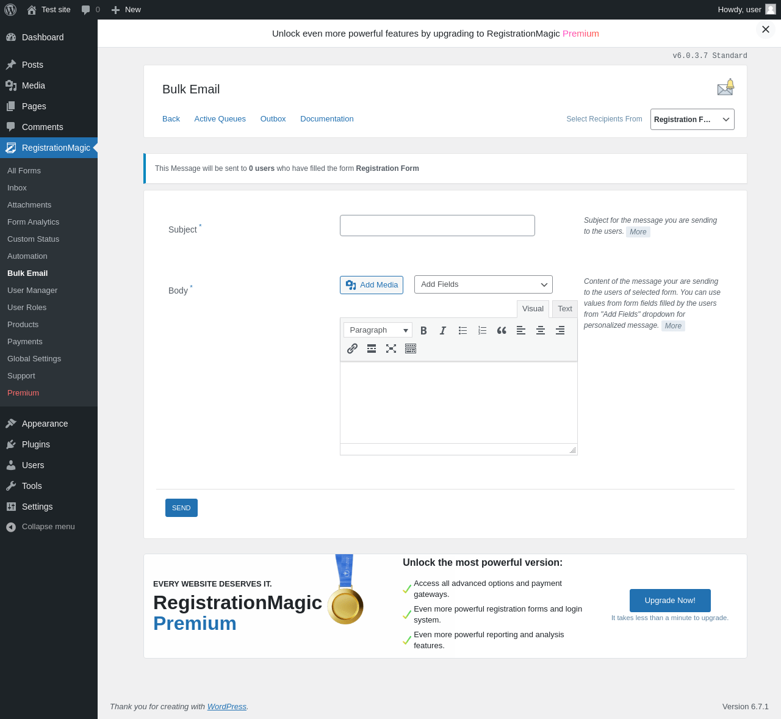Viewport: 781px width, 719px height.
Task: Enable distraction-free fullscreen editor mode
Action: tap(391, 349)
